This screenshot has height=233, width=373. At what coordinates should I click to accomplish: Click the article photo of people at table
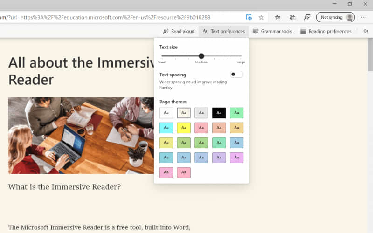(81, 136)
